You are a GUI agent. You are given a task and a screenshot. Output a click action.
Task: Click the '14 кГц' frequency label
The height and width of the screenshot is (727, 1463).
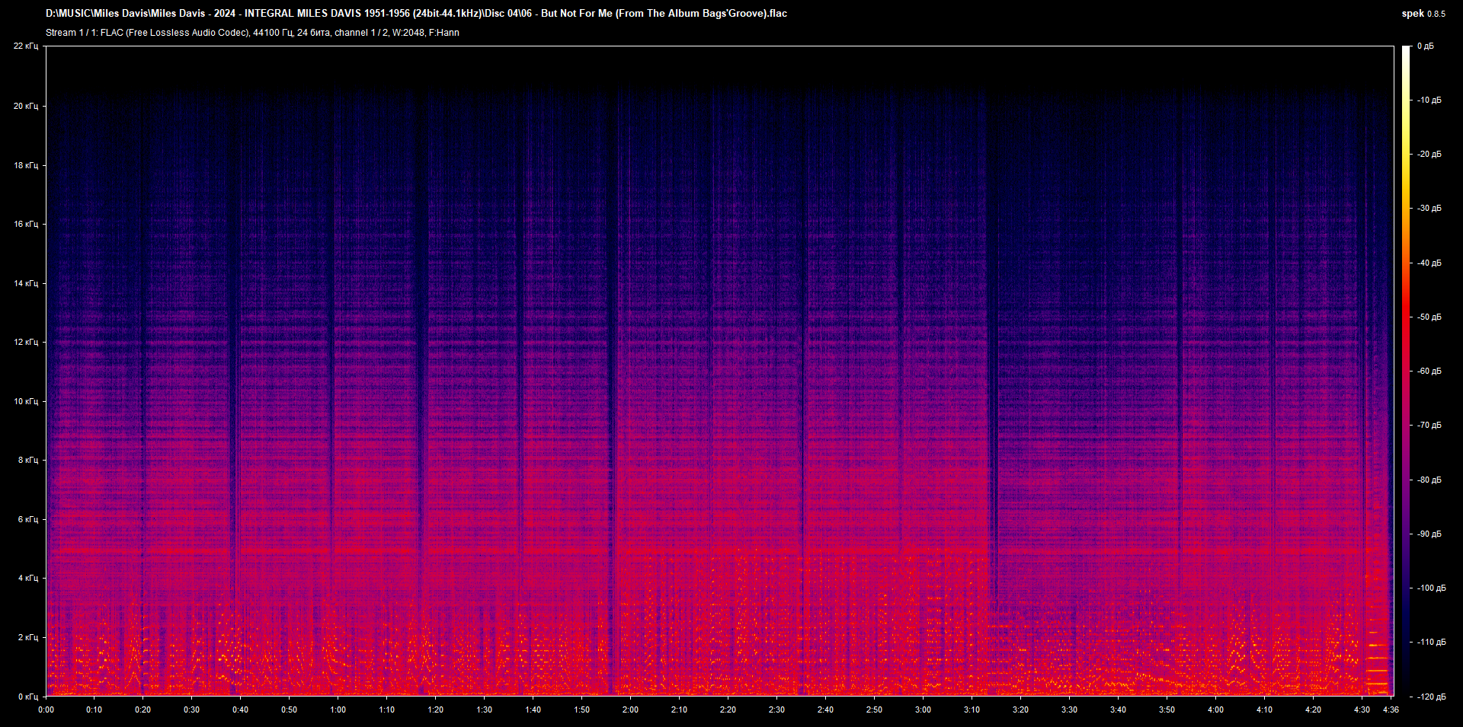tap(26, 283)
